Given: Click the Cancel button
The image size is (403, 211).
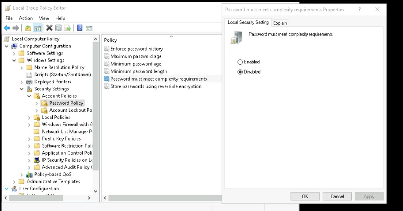Looking at the screenshot, I should [337, 196].
